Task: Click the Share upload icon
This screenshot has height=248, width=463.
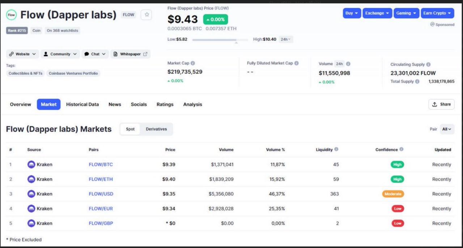Action: pyautogui.click(x=435, y=104)
